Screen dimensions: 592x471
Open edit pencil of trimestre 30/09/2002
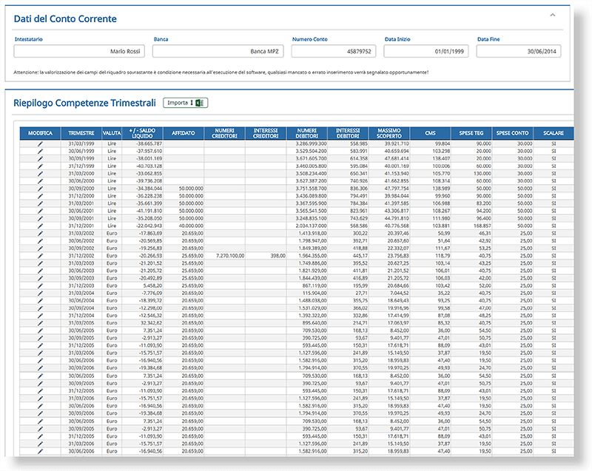[40, 248]
